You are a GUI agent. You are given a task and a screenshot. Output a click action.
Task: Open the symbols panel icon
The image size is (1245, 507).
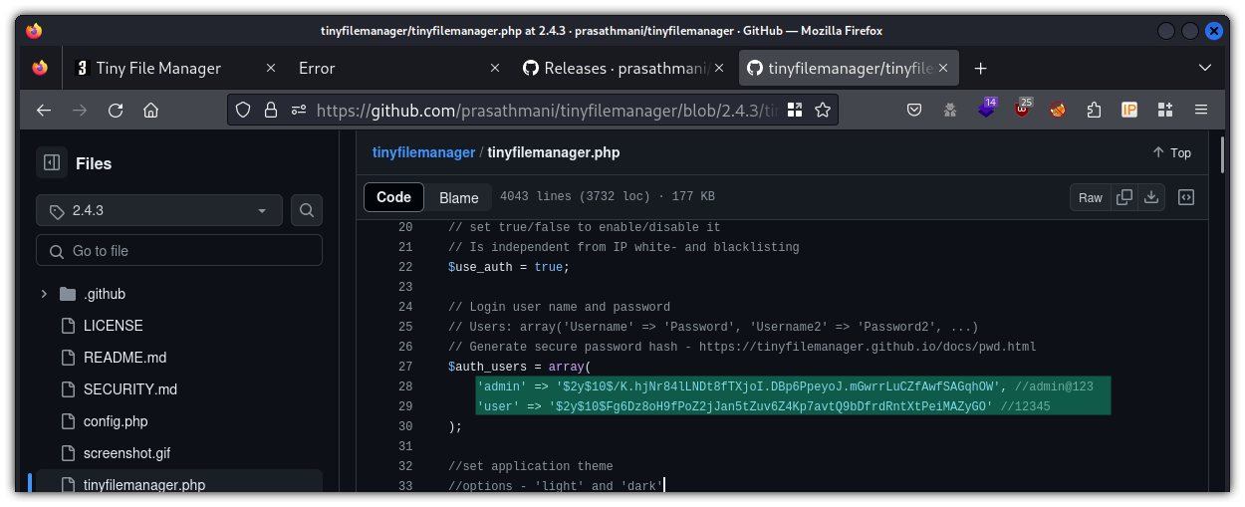pos(1186,197)
